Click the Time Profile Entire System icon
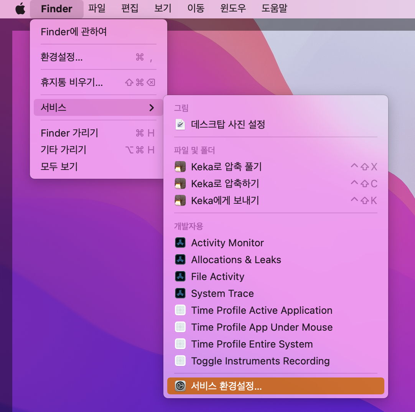415x412 pixels. [180, 344]
